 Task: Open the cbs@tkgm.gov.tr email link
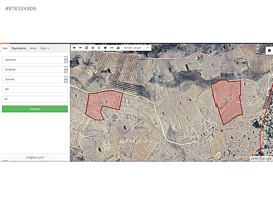pyautogui.click(x=35, y=157)
